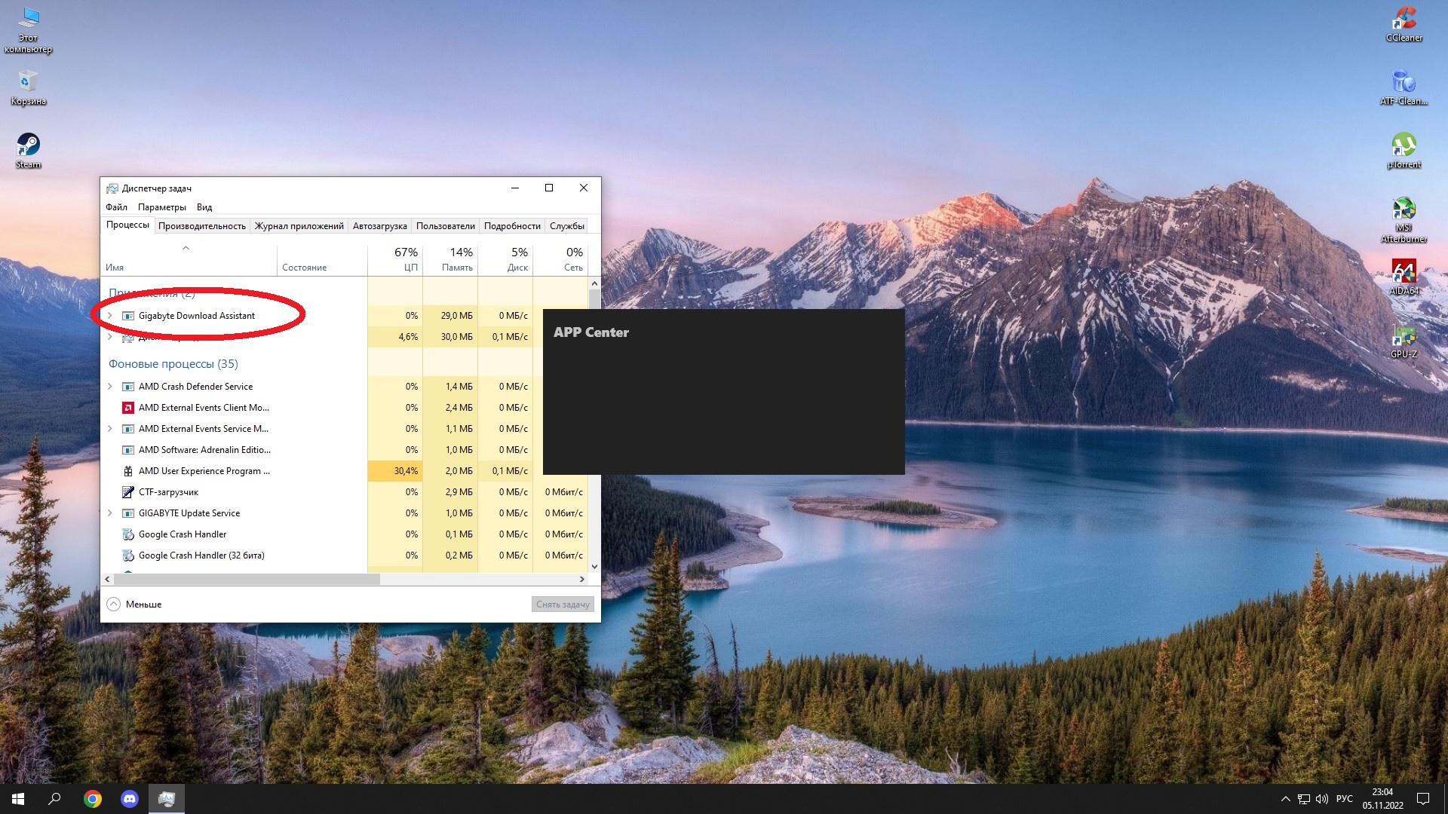Viewport: 1448px width, 814px height.
Task: Open the Steam desktop shortcut
Action: tap(28, 149)
